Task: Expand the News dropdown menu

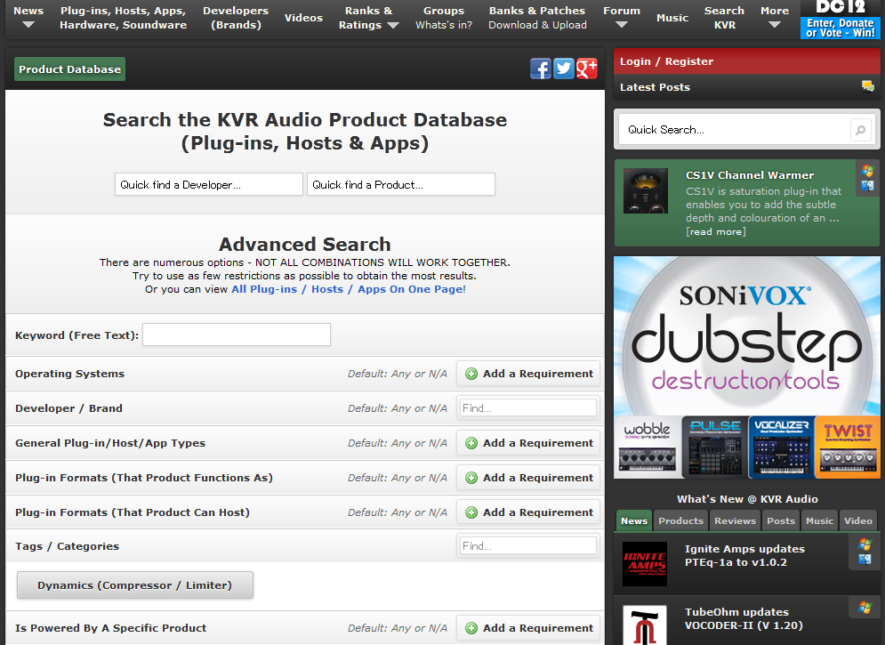Action: (x=28, y=18)
